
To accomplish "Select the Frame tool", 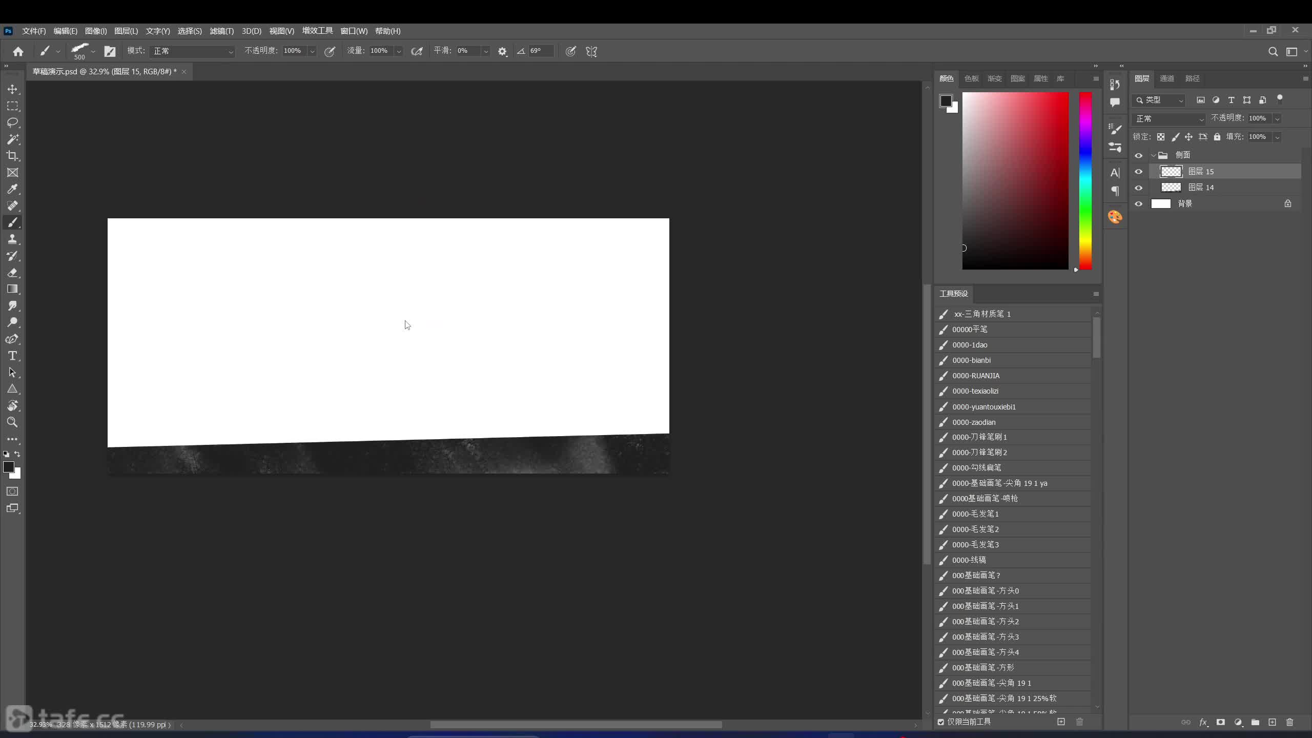I will point(12,173).
